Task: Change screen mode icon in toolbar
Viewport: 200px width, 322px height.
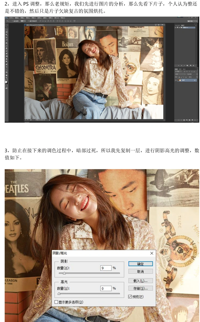Action: pyautogui.click(x=7, y=88)
